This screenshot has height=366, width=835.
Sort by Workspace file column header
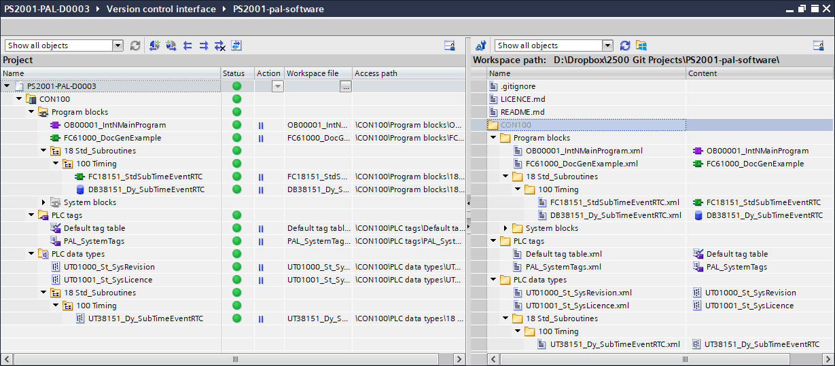coord(318,73)
